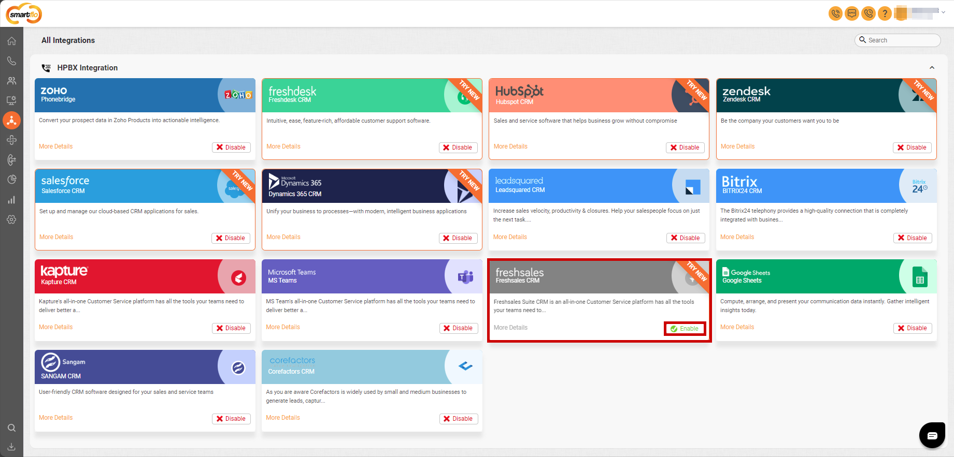Click the first orange phone icon in header
This screenshot has height=457, width=954.
click(835, 13)
